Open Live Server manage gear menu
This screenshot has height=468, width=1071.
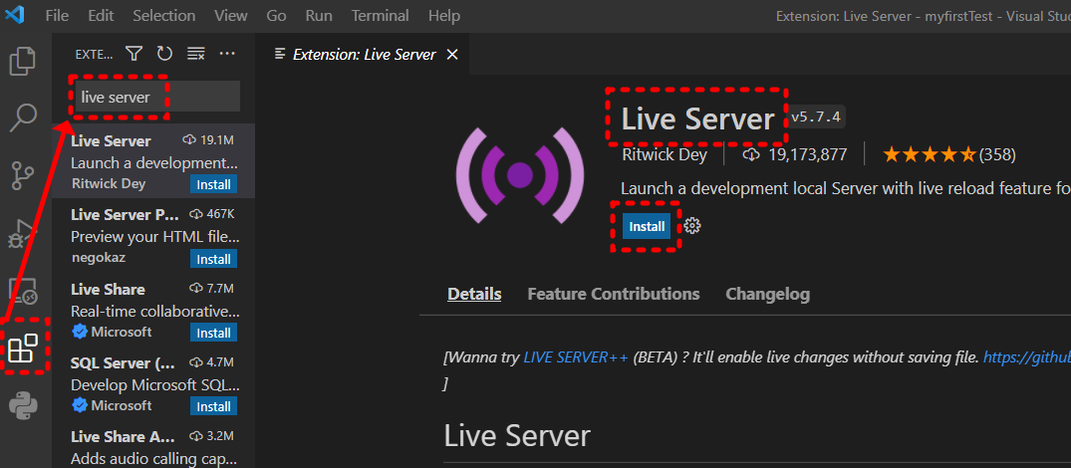[x=692, y=226]
